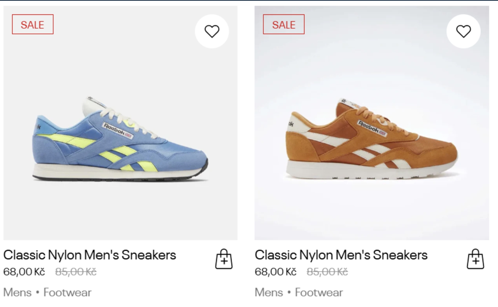Open the product title under the blue sneaker
The width and height of the screenshot is (498, 307).
click(x=89, y=255)
